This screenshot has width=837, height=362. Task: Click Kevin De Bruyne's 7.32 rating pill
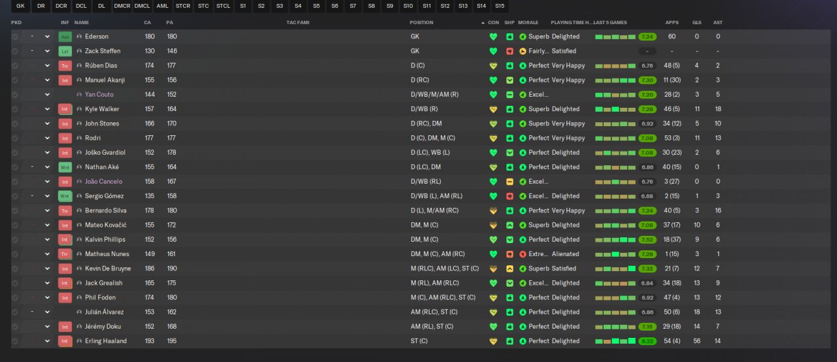point(647,268)
